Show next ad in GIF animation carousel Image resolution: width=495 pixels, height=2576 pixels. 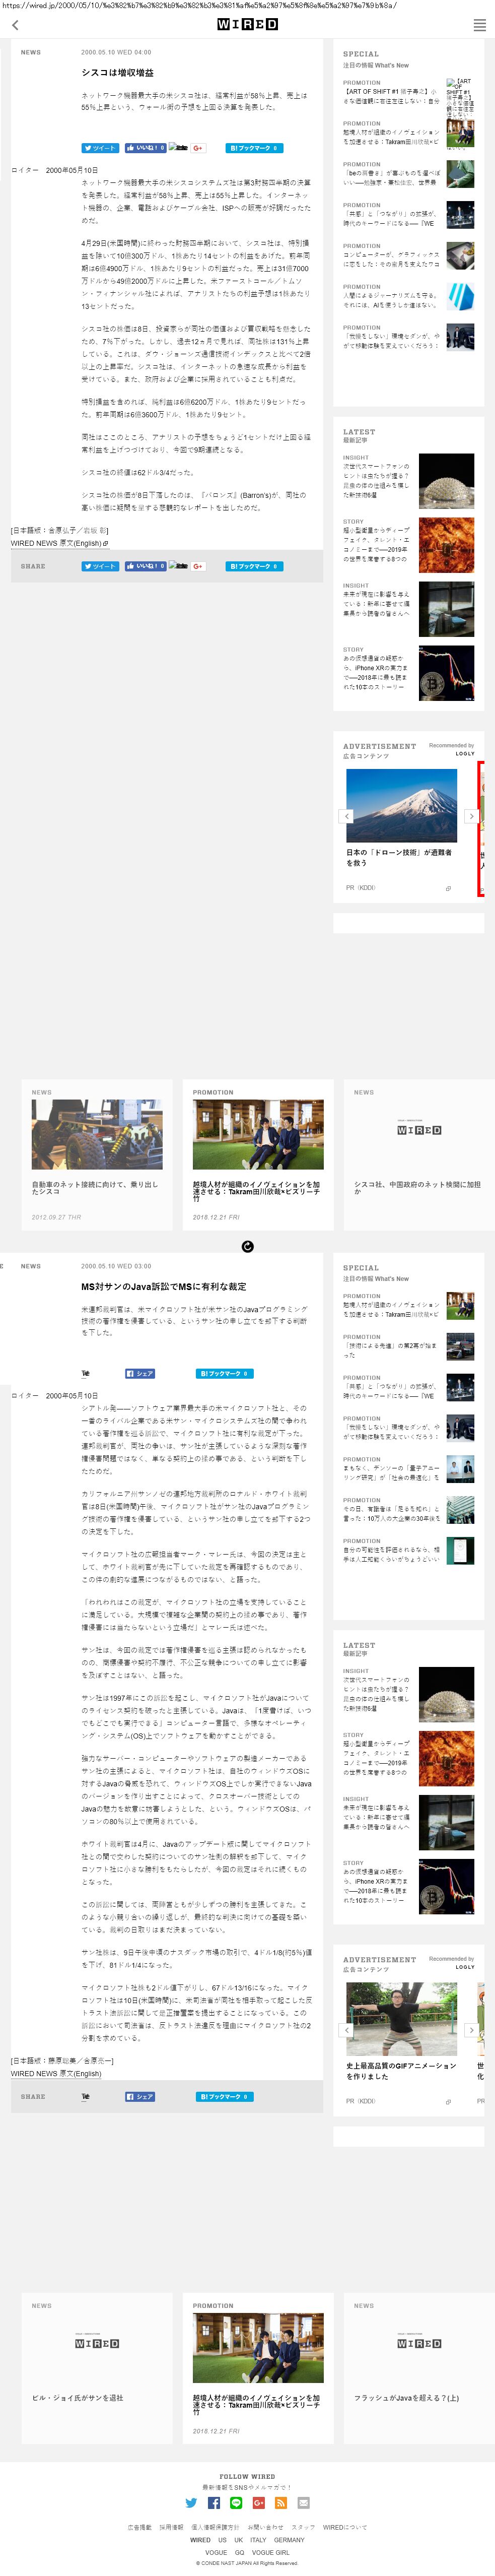(x=471, y=2029)
